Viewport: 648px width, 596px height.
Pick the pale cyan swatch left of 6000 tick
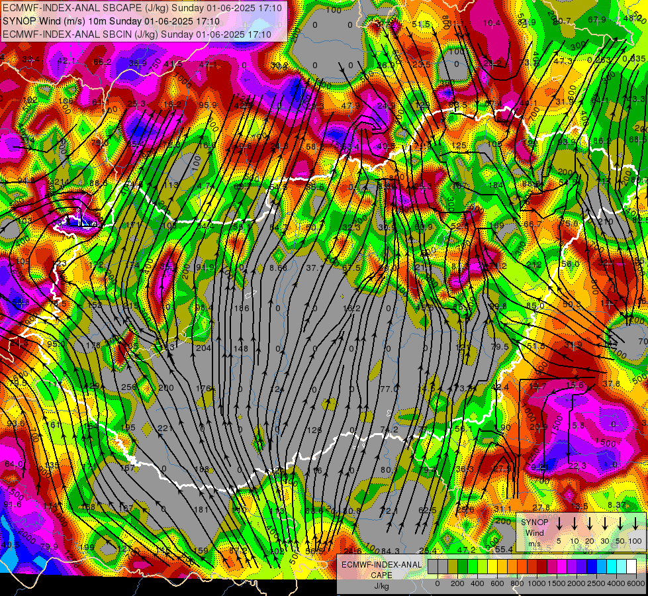[x=622, y=567]
